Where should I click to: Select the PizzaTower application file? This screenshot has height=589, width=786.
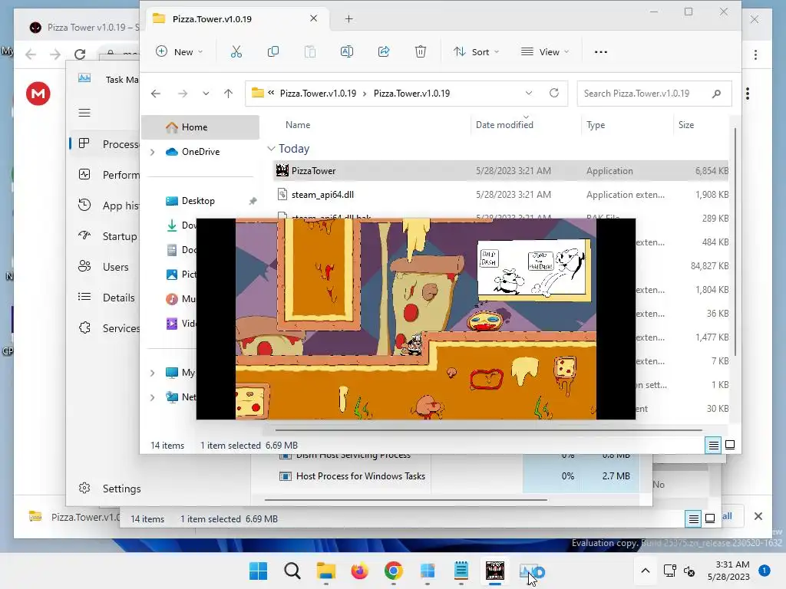pyautogui.click(x=501, y=171)
